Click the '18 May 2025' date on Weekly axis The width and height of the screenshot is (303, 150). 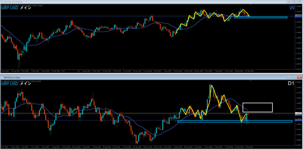click(x=199, y=71)
